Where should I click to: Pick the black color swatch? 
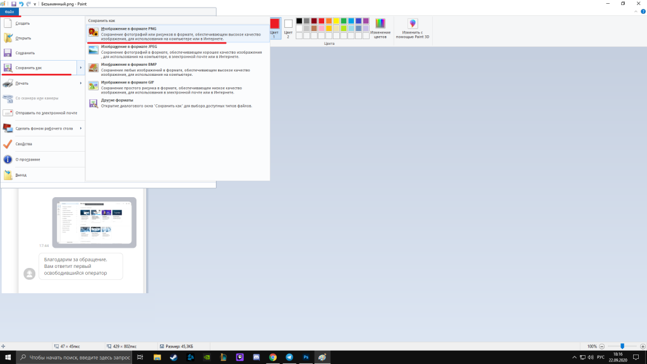tap(299, 21)
